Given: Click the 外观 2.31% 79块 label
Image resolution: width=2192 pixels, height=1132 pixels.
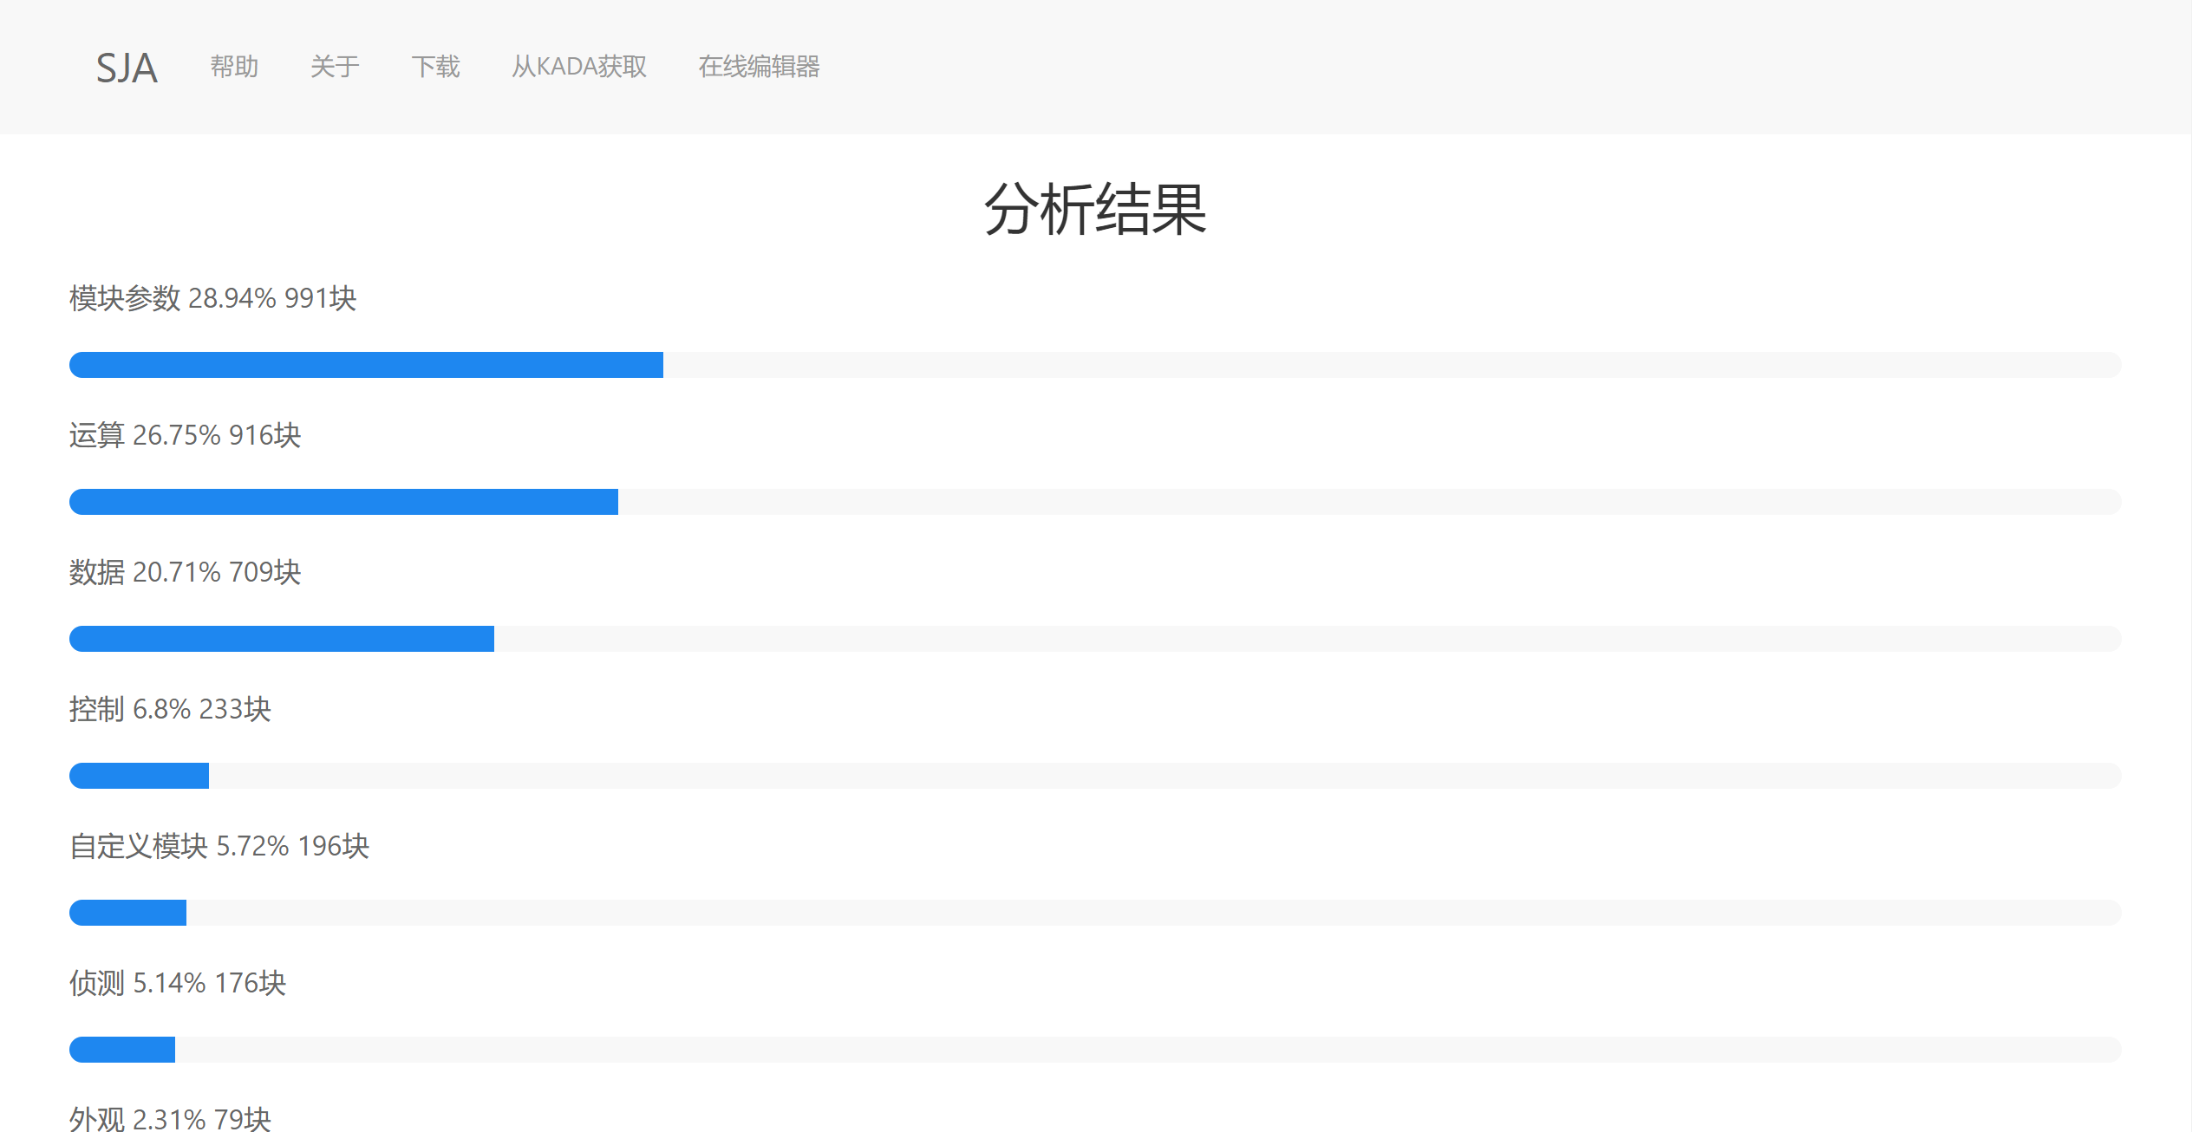Looking at the screenshot, I should (170, 1118).
